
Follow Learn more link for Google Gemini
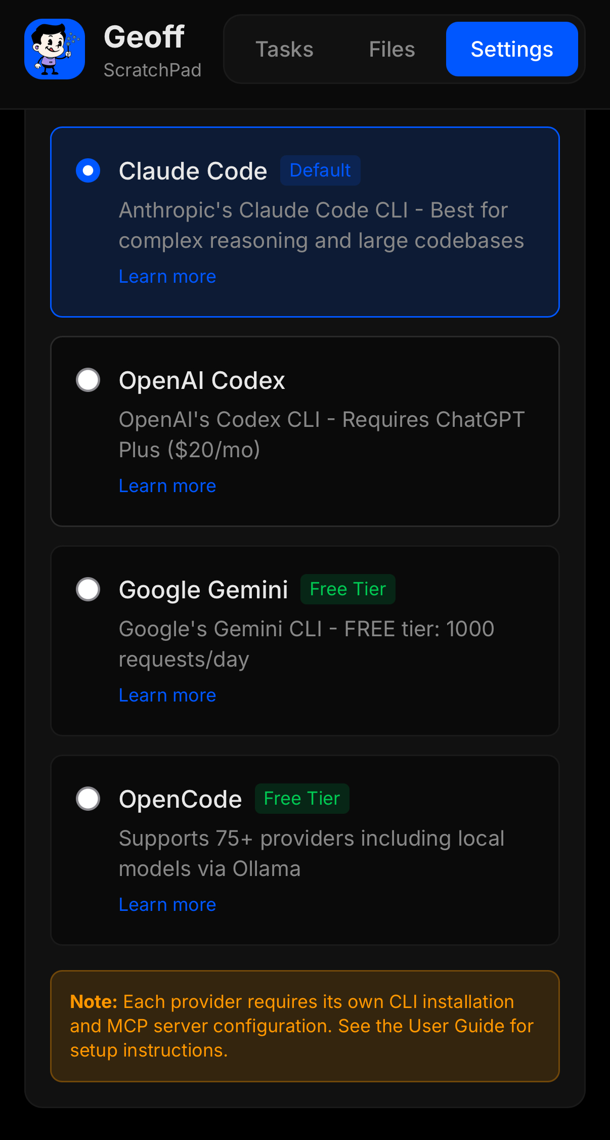[167, 695]
